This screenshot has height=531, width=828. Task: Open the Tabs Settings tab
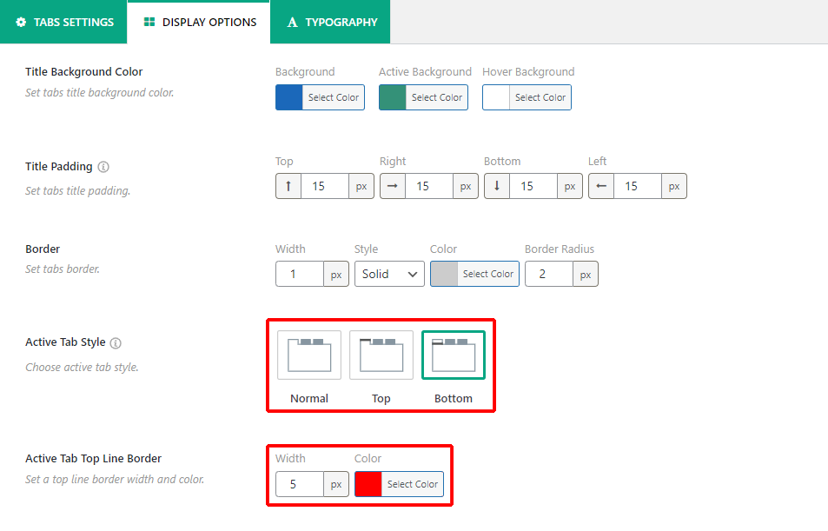pos(64,22)
